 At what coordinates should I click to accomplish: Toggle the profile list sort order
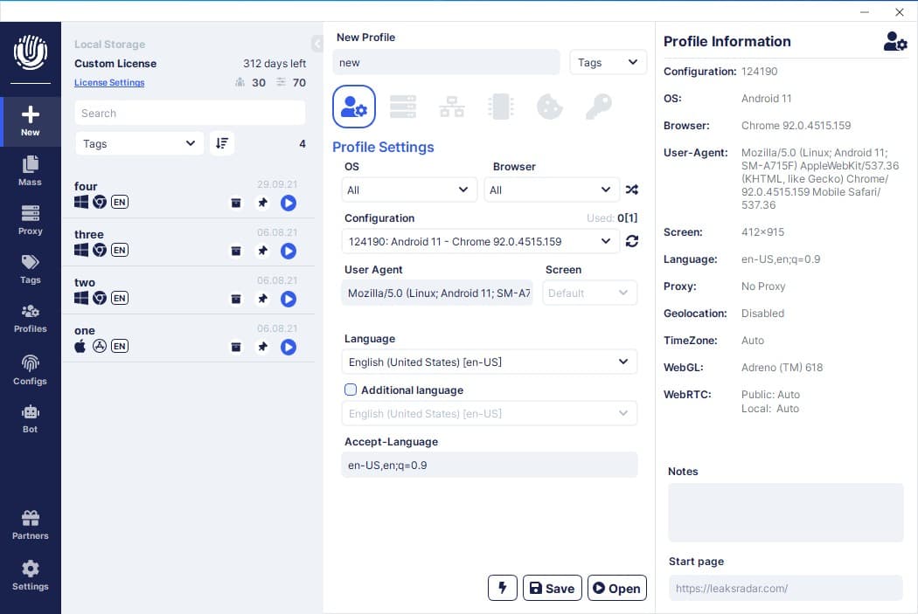pos(222,143)
